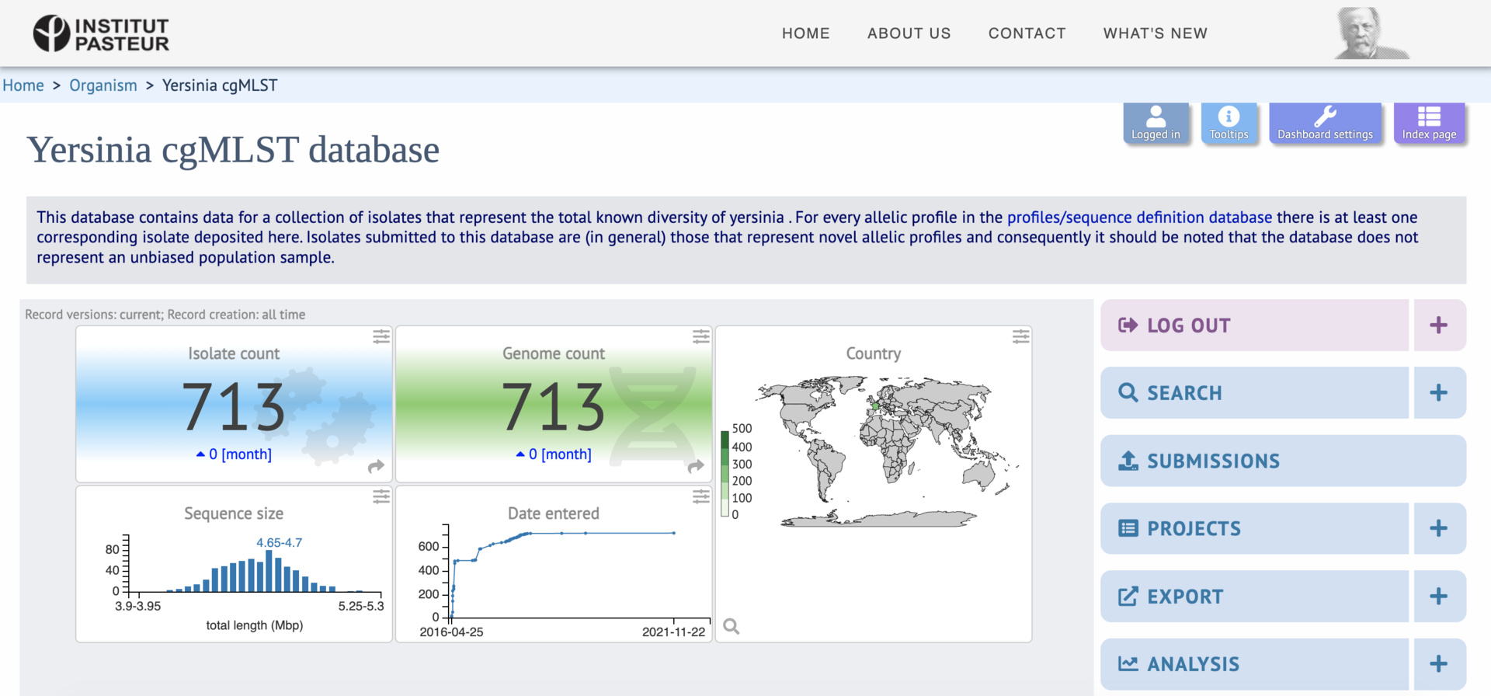Toggle the Tooltips info button

(x=1229, y=123)
